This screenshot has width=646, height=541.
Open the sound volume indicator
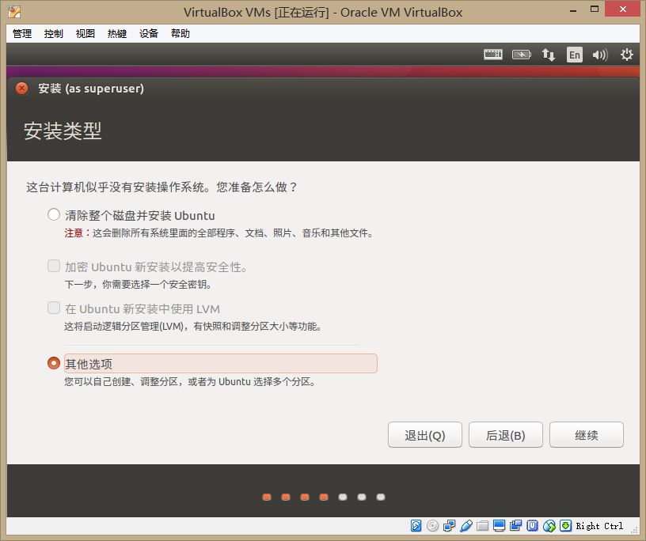(600, 55)
